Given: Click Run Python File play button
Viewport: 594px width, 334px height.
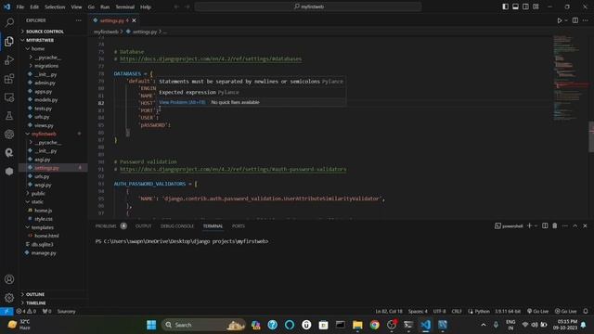Looking at the screenshot, I should tap(559, 20).
